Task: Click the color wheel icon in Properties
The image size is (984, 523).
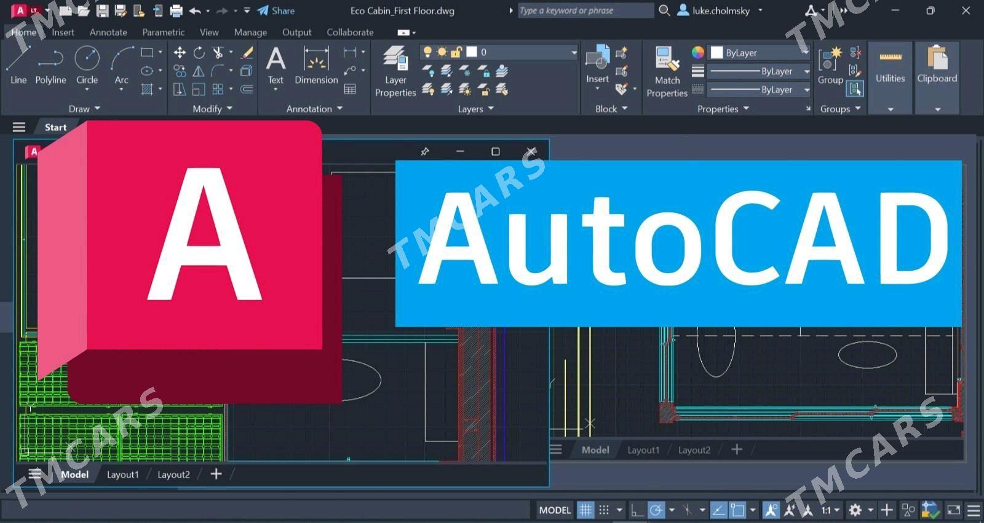Action: [697, 53]
